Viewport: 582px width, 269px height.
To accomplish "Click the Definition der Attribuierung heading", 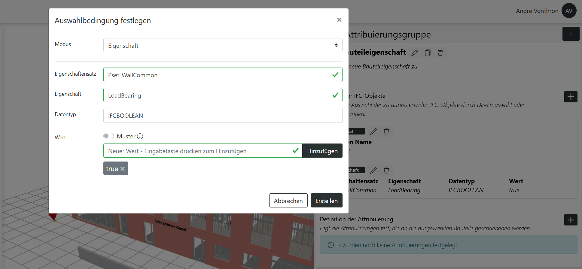I will (356, 219).
